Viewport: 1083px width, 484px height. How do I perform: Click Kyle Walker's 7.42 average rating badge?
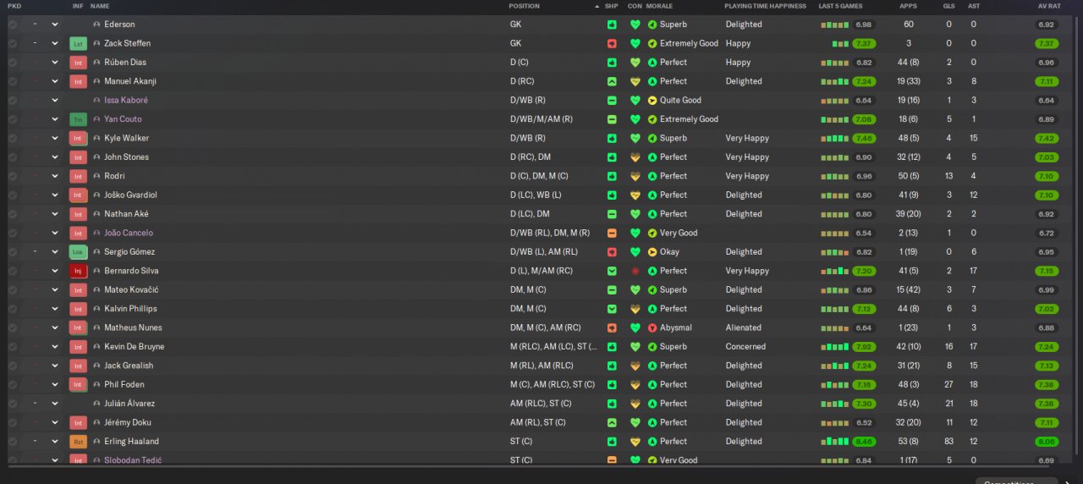(1047, 138)
